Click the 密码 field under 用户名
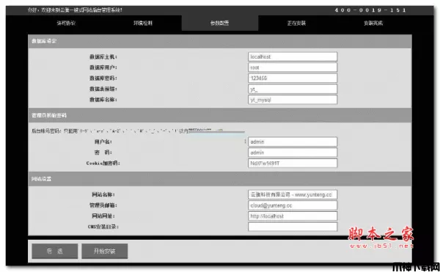Viewport: 440px width, 272px height. (x=293, y=152)
